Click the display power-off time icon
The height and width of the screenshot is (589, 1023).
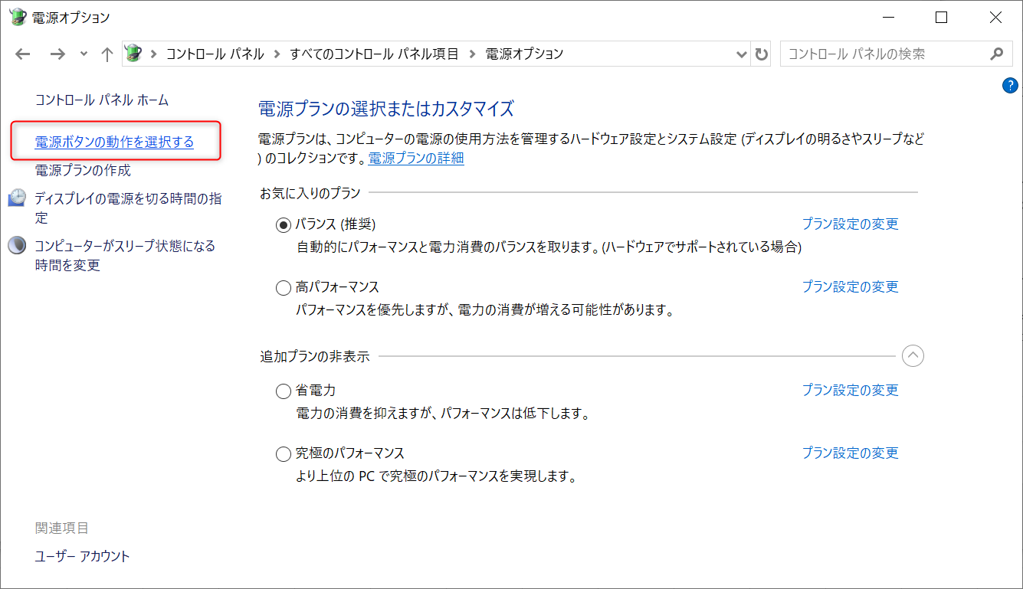point(17,198)
